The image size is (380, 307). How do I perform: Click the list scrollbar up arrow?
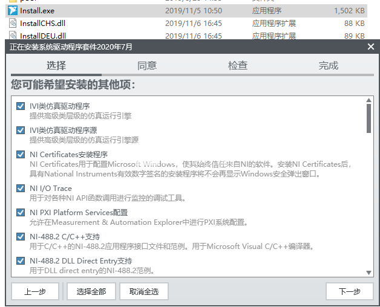pos(369,100)
